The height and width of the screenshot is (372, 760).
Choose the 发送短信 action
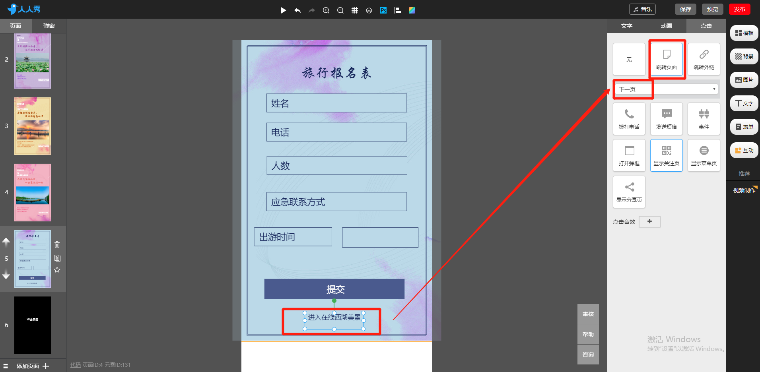[667, 119]
